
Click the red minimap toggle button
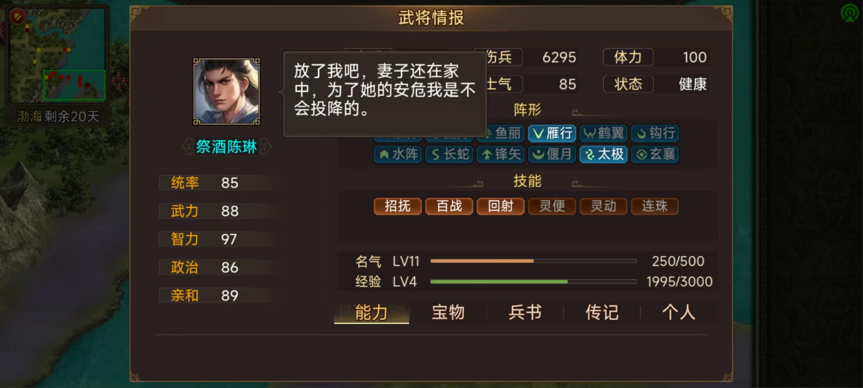(x=17, y=16)
